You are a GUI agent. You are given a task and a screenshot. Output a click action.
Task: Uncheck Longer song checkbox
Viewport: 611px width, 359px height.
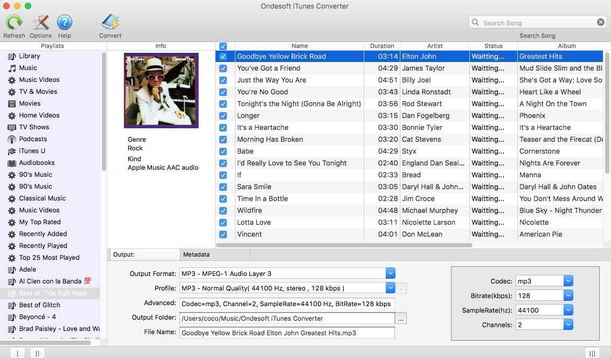[223, 116]
